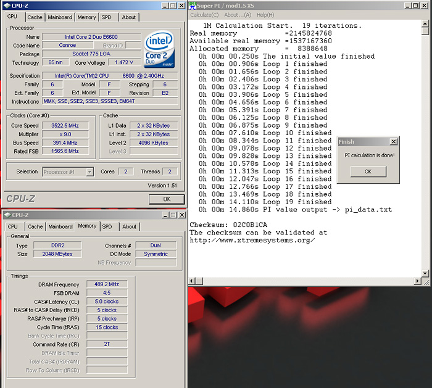Click the Name field Intel Core 2 Duo E6600
432x388 pixels.
(x=91, y=37)
